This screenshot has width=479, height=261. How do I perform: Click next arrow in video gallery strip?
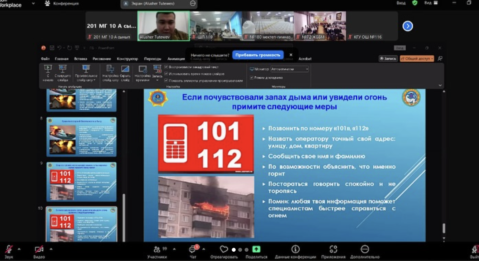pos(408,26)
